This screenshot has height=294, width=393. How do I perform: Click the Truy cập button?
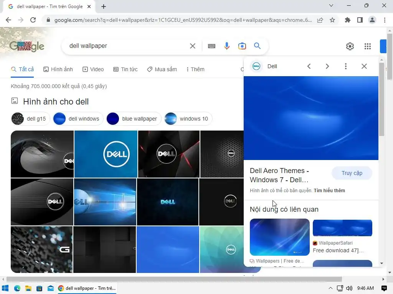pyautogui.click(x=352, y=173)
